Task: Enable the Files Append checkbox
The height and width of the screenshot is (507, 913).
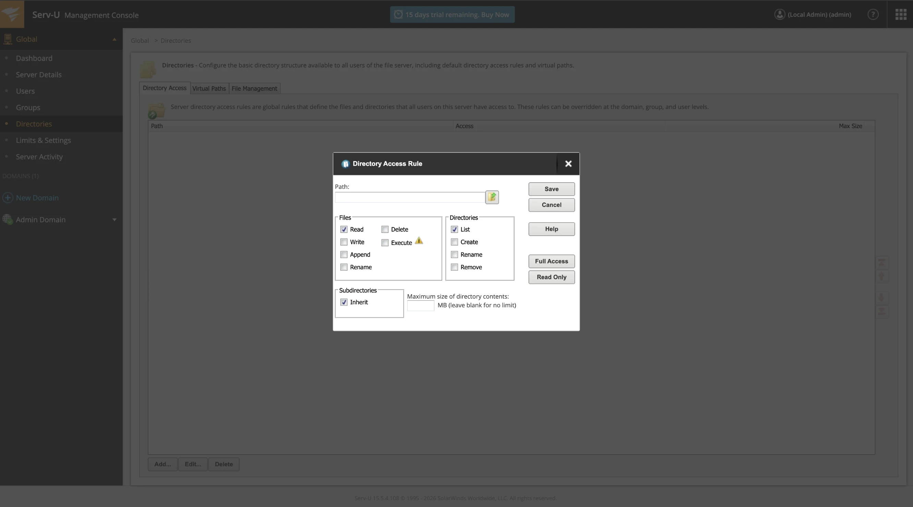Action: (344, 255)
